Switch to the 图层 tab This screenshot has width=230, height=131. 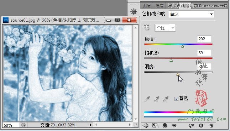click(x=147, y=6)
